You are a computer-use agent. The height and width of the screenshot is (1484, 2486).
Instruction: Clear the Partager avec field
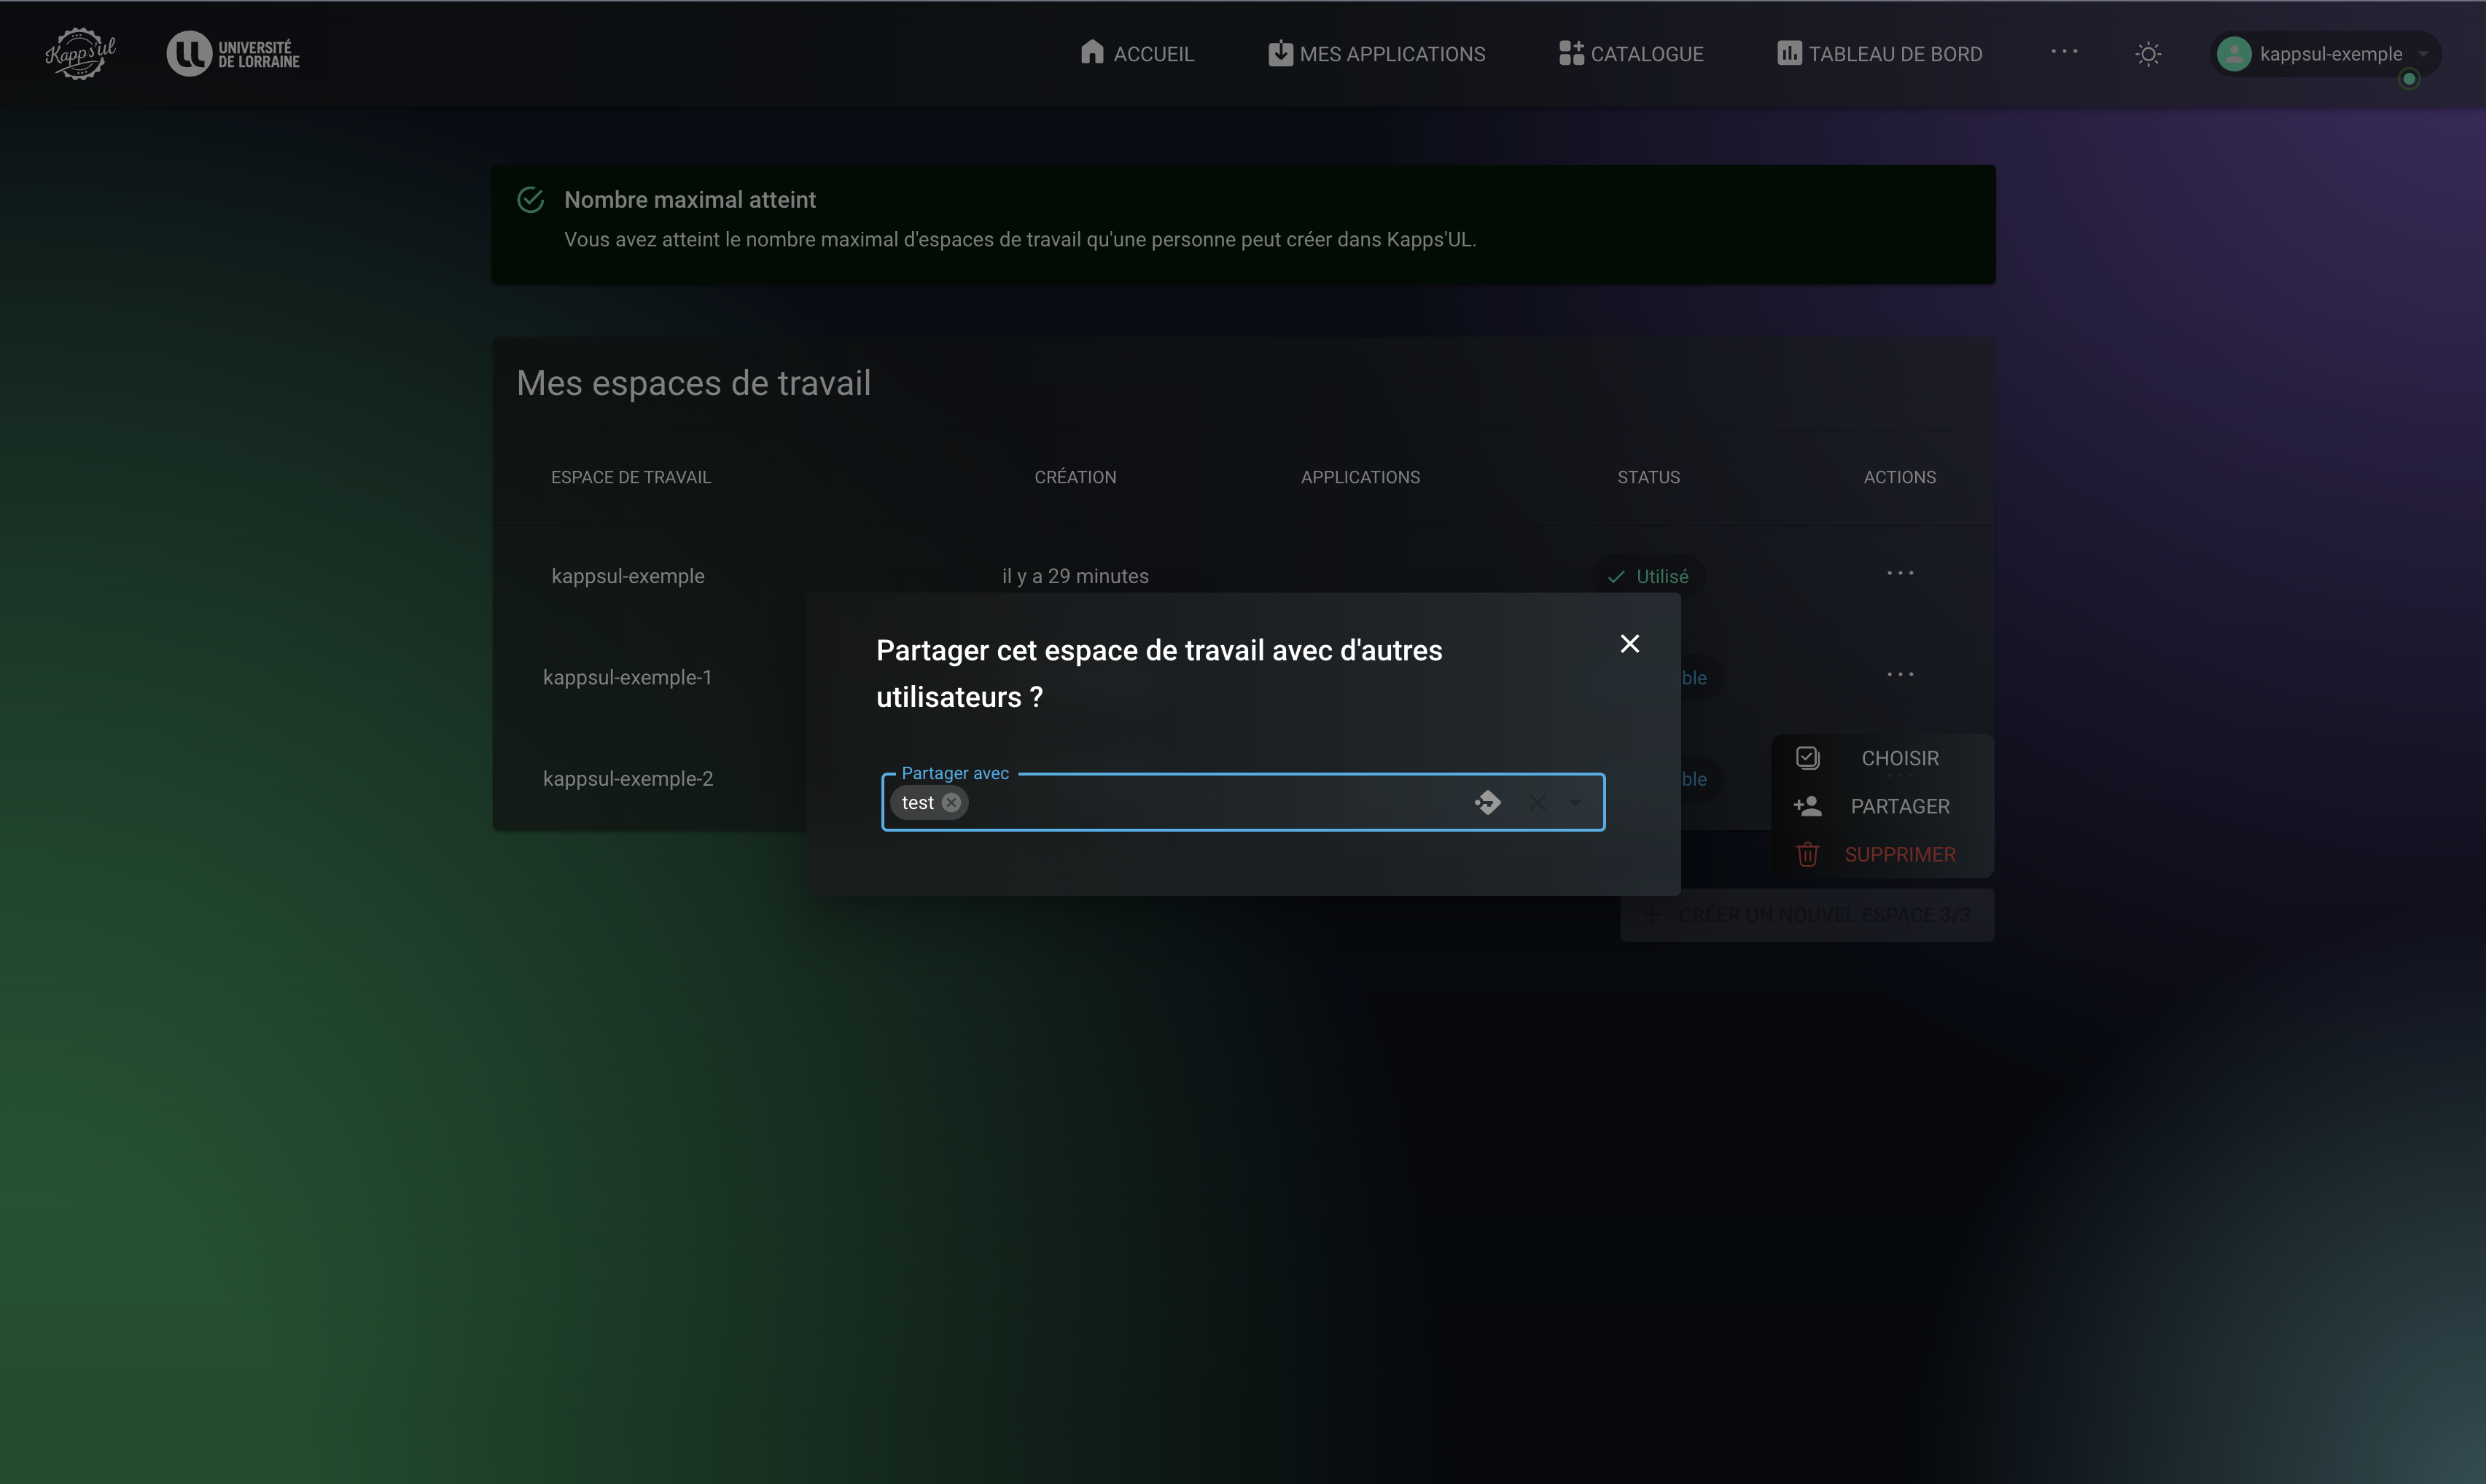pos(1537,803)
